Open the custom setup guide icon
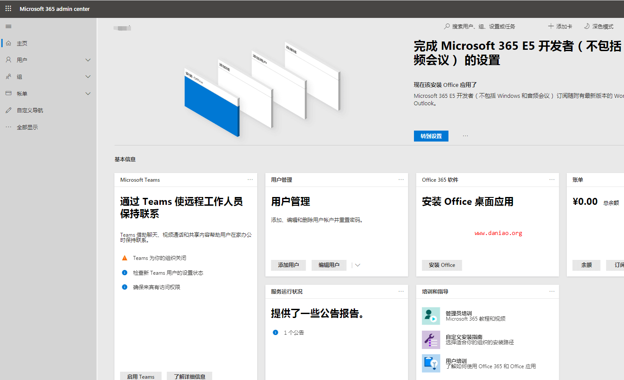Image resolution: width=624 pixels, height=380 pixels. pos(431,339)
